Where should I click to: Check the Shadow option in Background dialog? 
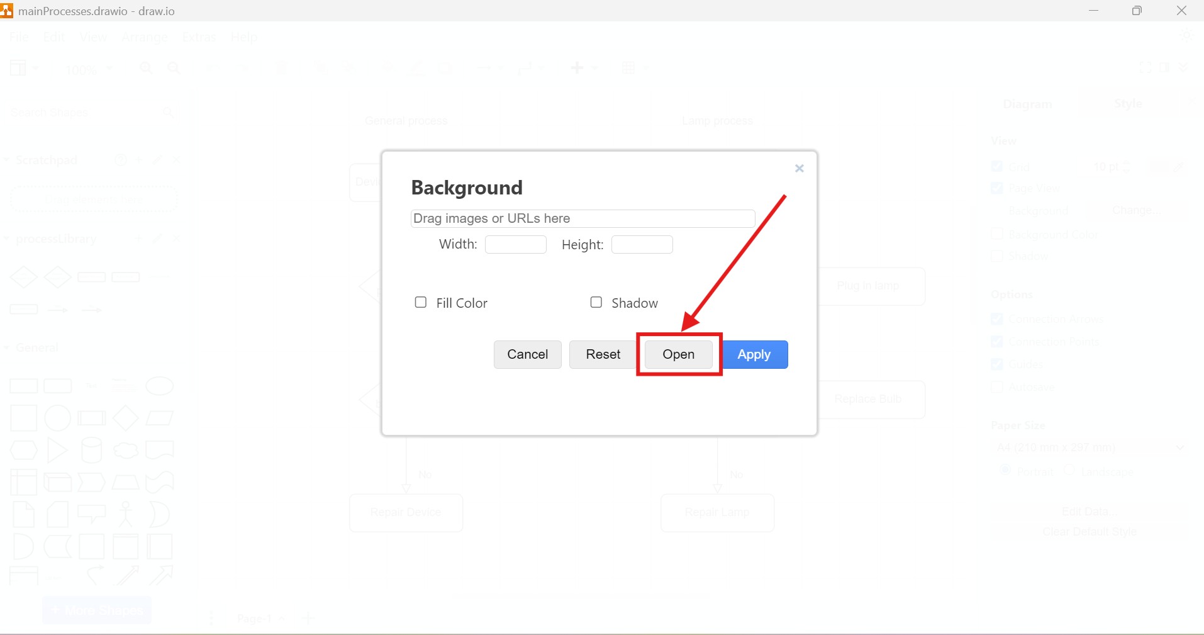pyautogui.click(x=596, y=303)
